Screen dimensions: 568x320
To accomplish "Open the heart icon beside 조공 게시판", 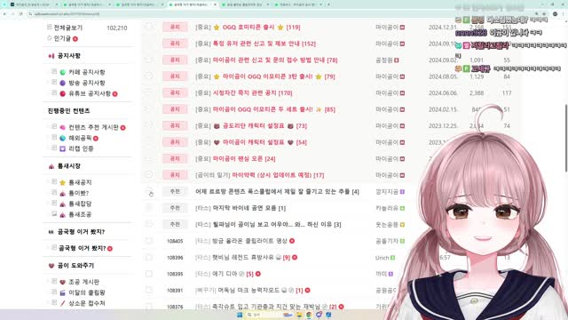I will pyautogui.click(x=63, y=282).
